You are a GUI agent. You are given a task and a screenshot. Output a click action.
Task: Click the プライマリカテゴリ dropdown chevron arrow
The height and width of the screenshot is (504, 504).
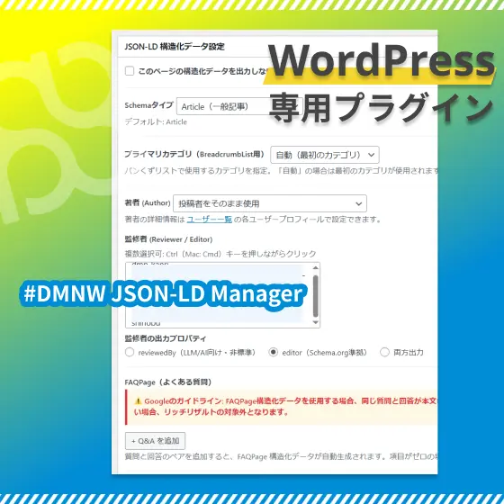pyautogui.click(x=371, y=155)
